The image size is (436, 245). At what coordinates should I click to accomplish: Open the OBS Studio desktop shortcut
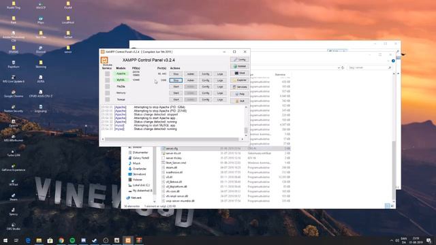click(14, 226)
